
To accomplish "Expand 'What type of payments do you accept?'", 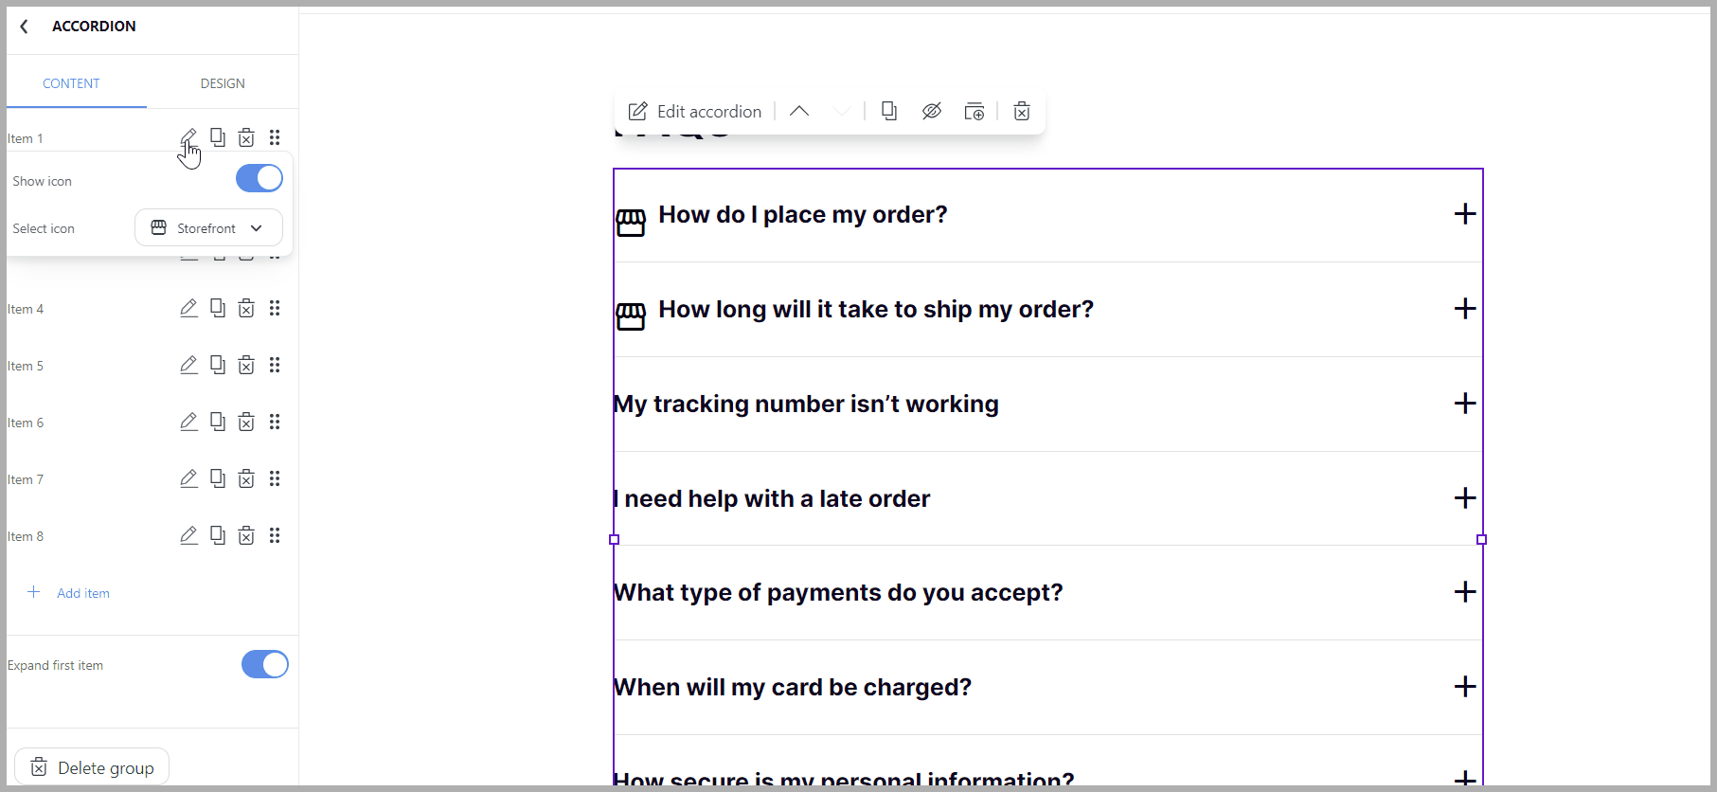I will [x=1465, y=592].
